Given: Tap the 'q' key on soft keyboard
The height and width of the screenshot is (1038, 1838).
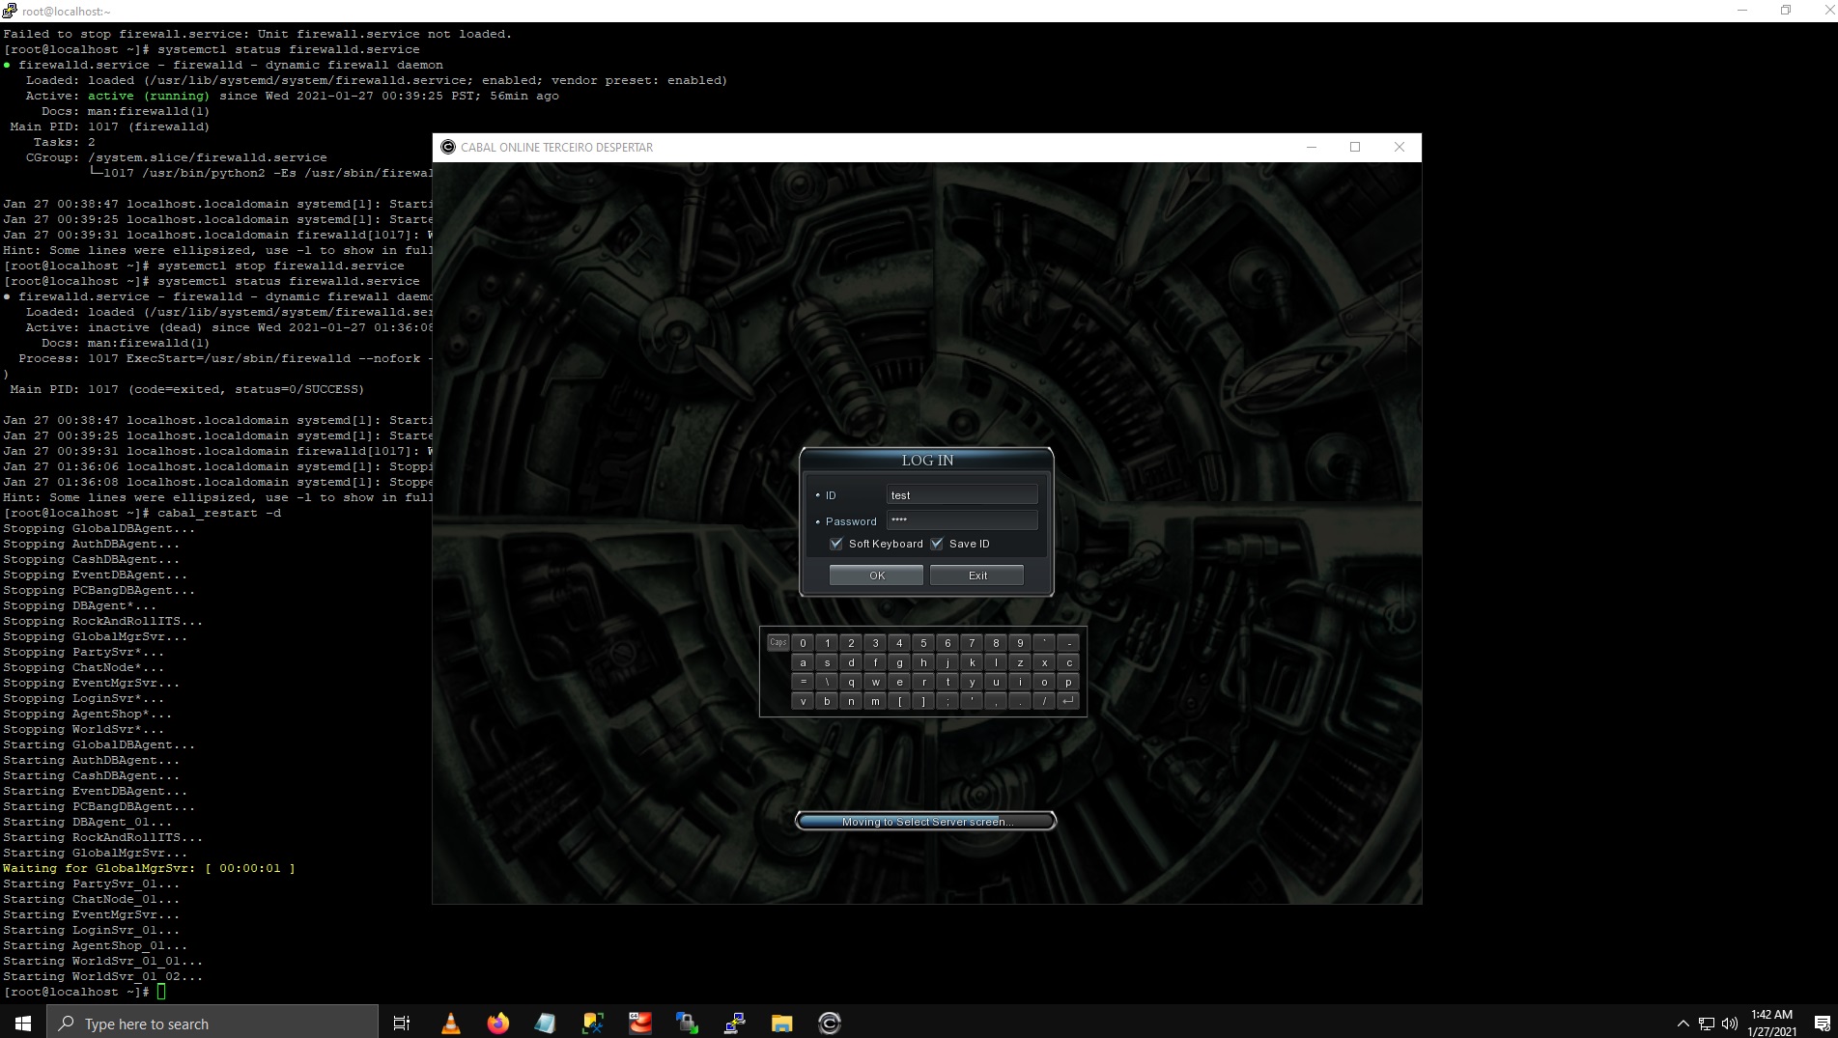Looking at the screenshot, I should coord(851,682).
